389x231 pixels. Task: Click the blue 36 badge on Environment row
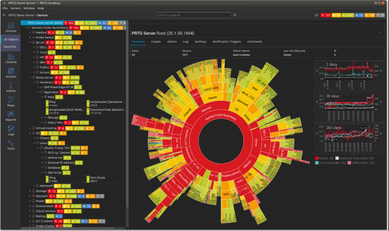(87, 206)
